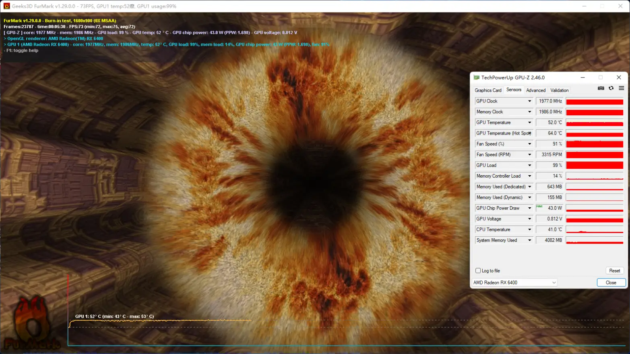630x354 pixels.
Task: Enable the Log to file checkbox
Action: point(478,271)
